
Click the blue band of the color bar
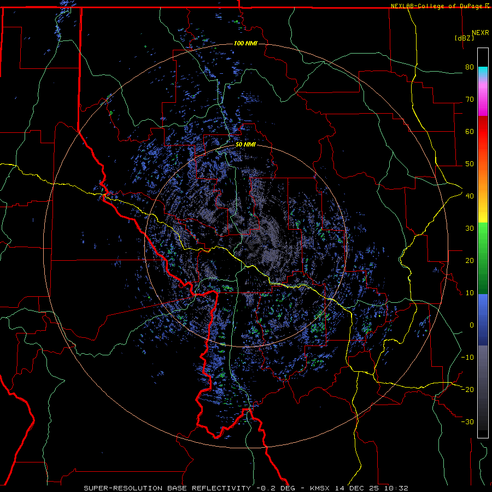(x=483, y=319)
